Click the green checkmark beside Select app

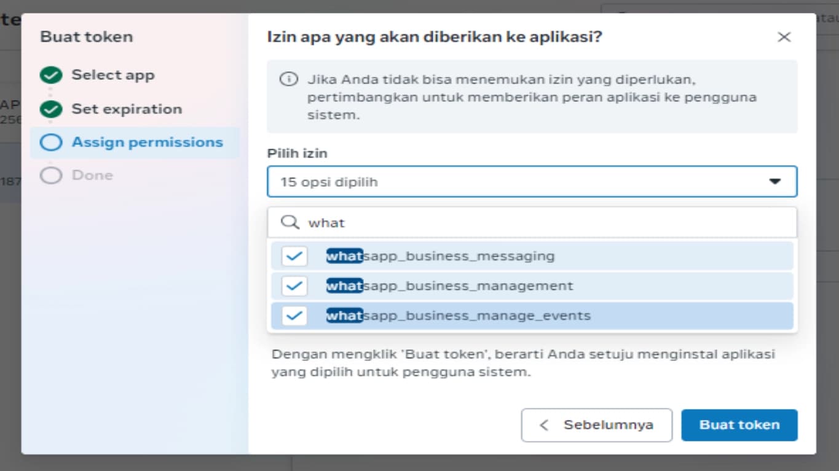click(50, 75)
